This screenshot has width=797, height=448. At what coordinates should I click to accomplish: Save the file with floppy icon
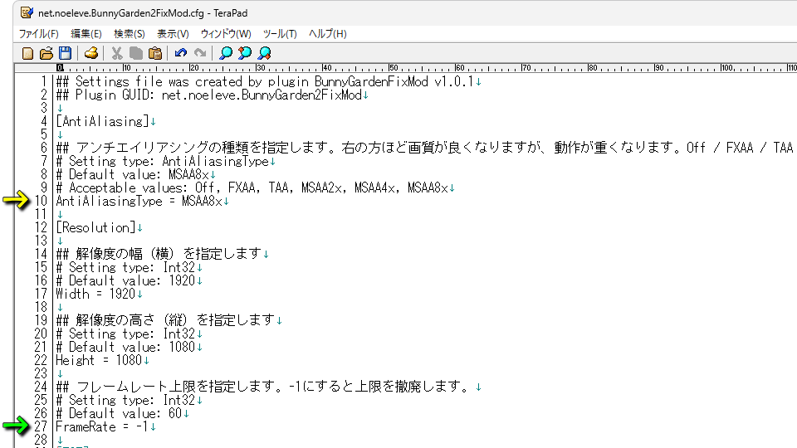pyautogui.click(x=65, y=53)
